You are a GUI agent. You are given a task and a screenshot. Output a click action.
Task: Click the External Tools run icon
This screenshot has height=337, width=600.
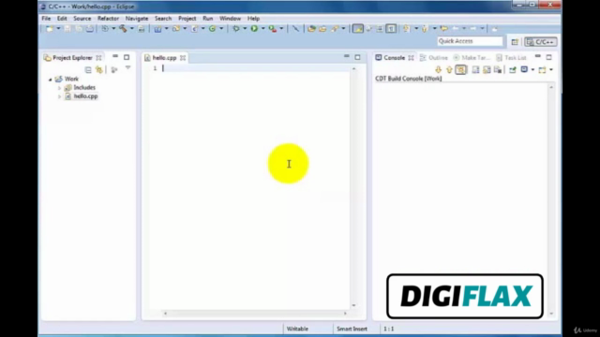(273, 29)
